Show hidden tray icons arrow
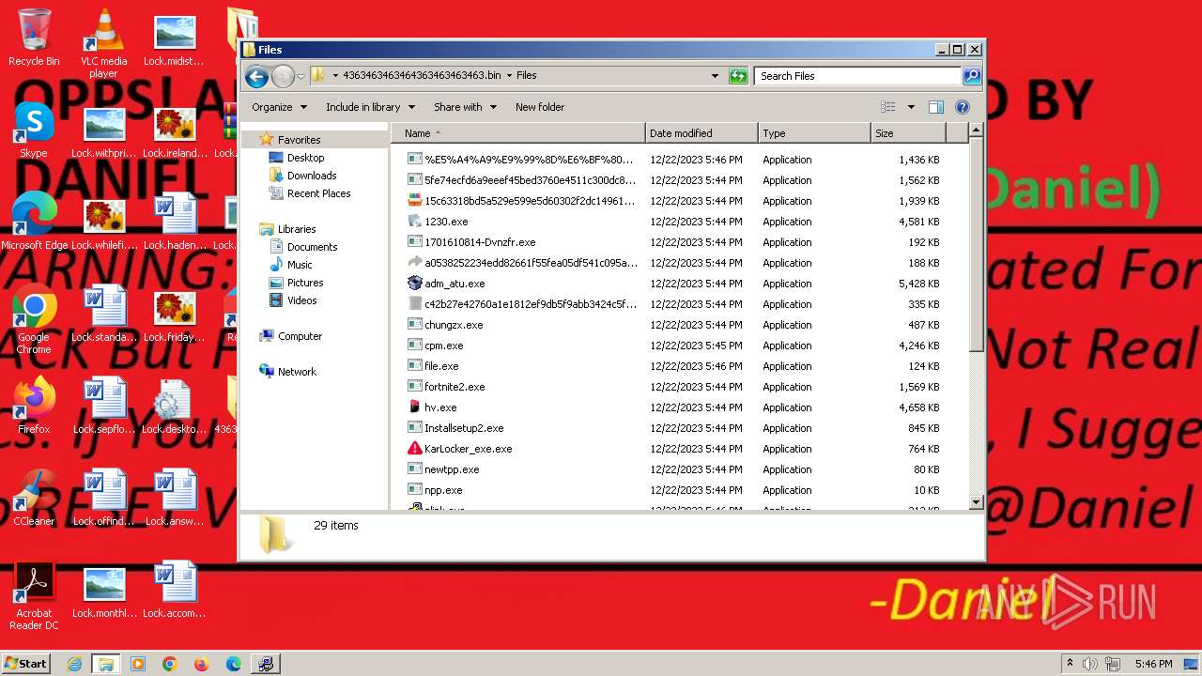The image size is (1202, 676). (1070, 664)
